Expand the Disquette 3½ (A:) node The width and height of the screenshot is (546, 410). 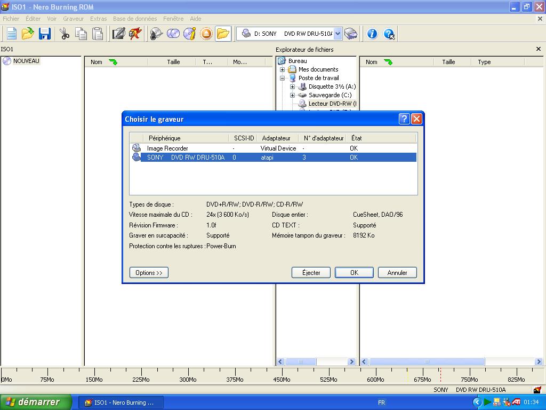click(293, 86)
